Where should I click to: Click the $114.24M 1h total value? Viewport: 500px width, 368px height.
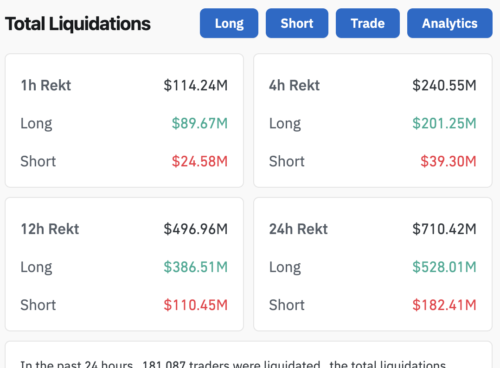196,85
